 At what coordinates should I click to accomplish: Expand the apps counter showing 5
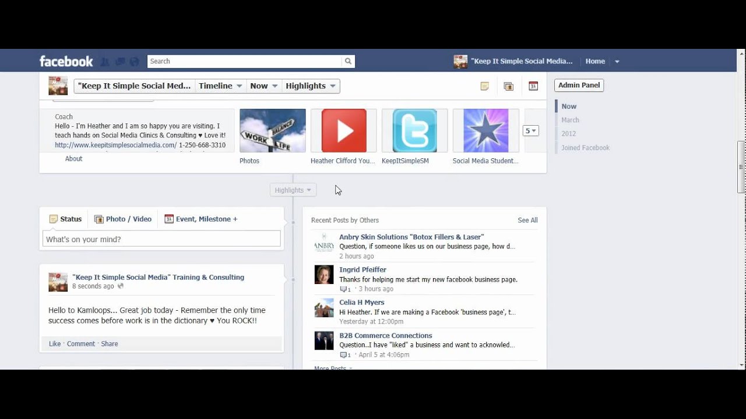530,131
